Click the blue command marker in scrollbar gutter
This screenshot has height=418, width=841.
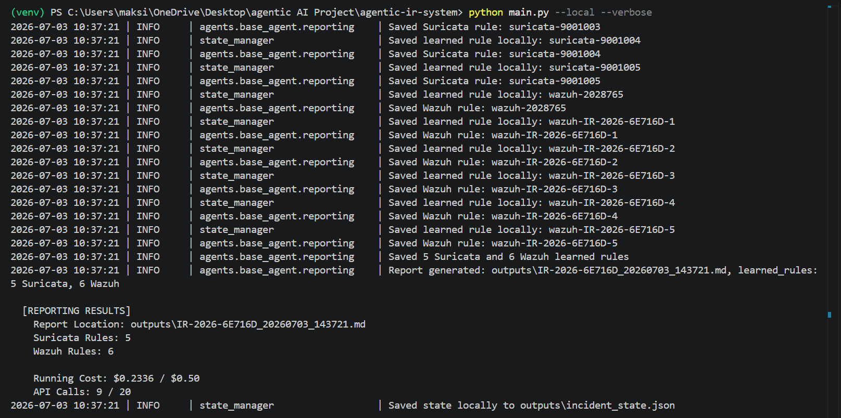[x=829, y=315]
